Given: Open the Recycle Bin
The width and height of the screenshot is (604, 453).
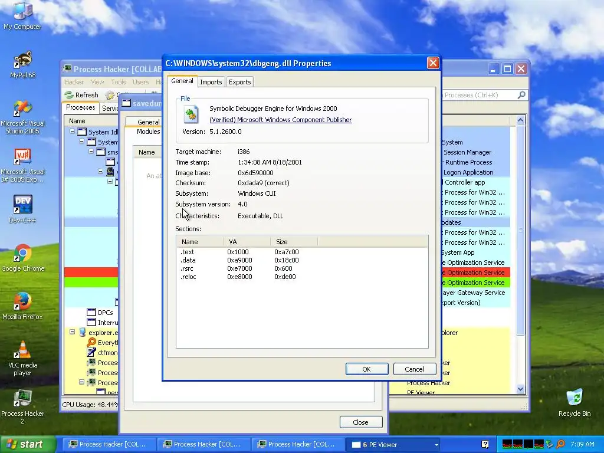Looking at the screenshot, I should click(x=575, y=402).
